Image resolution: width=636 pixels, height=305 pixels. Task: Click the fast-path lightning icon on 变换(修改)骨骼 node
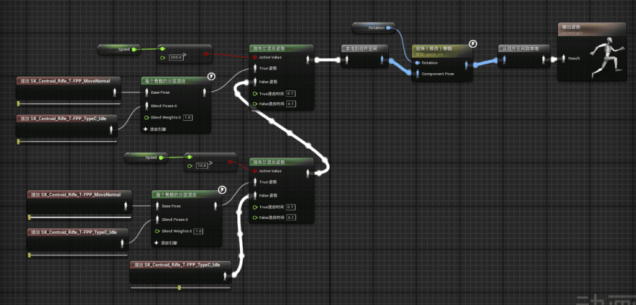tap(473, 43)
